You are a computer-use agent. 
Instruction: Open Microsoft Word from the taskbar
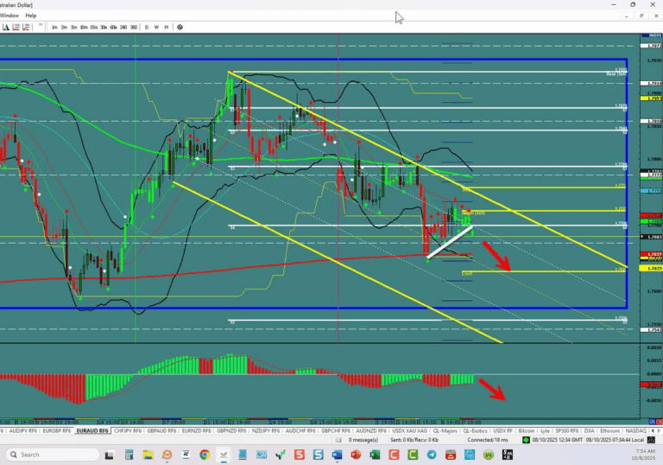point(337,455)
